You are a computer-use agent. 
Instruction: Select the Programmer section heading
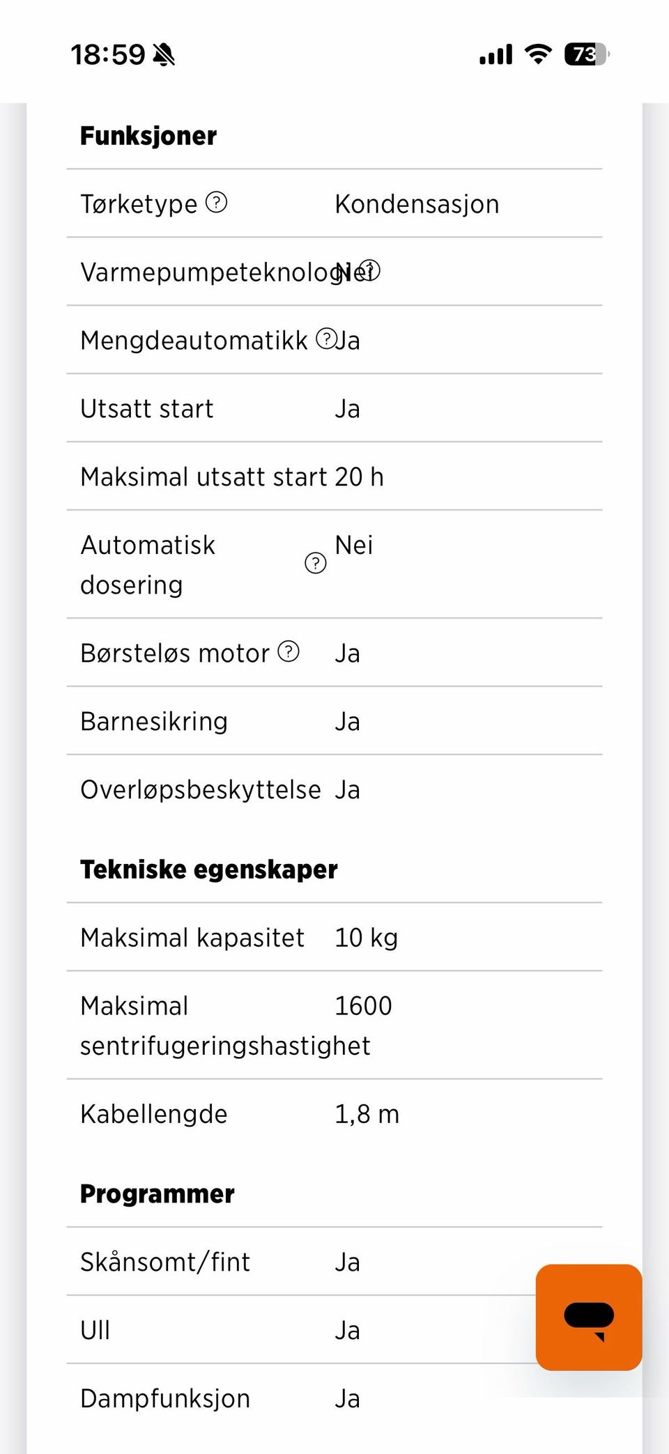click(157, 1194)
